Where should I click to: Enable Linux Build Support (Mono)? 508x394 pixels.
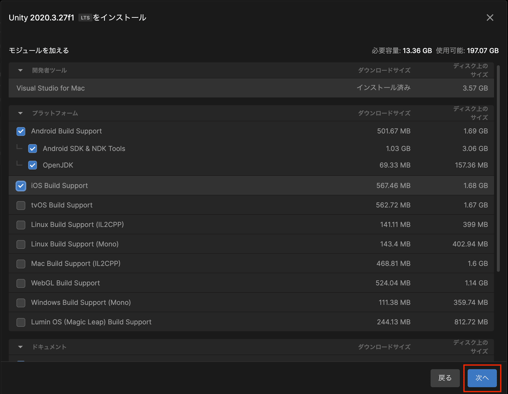coord(21,244)
